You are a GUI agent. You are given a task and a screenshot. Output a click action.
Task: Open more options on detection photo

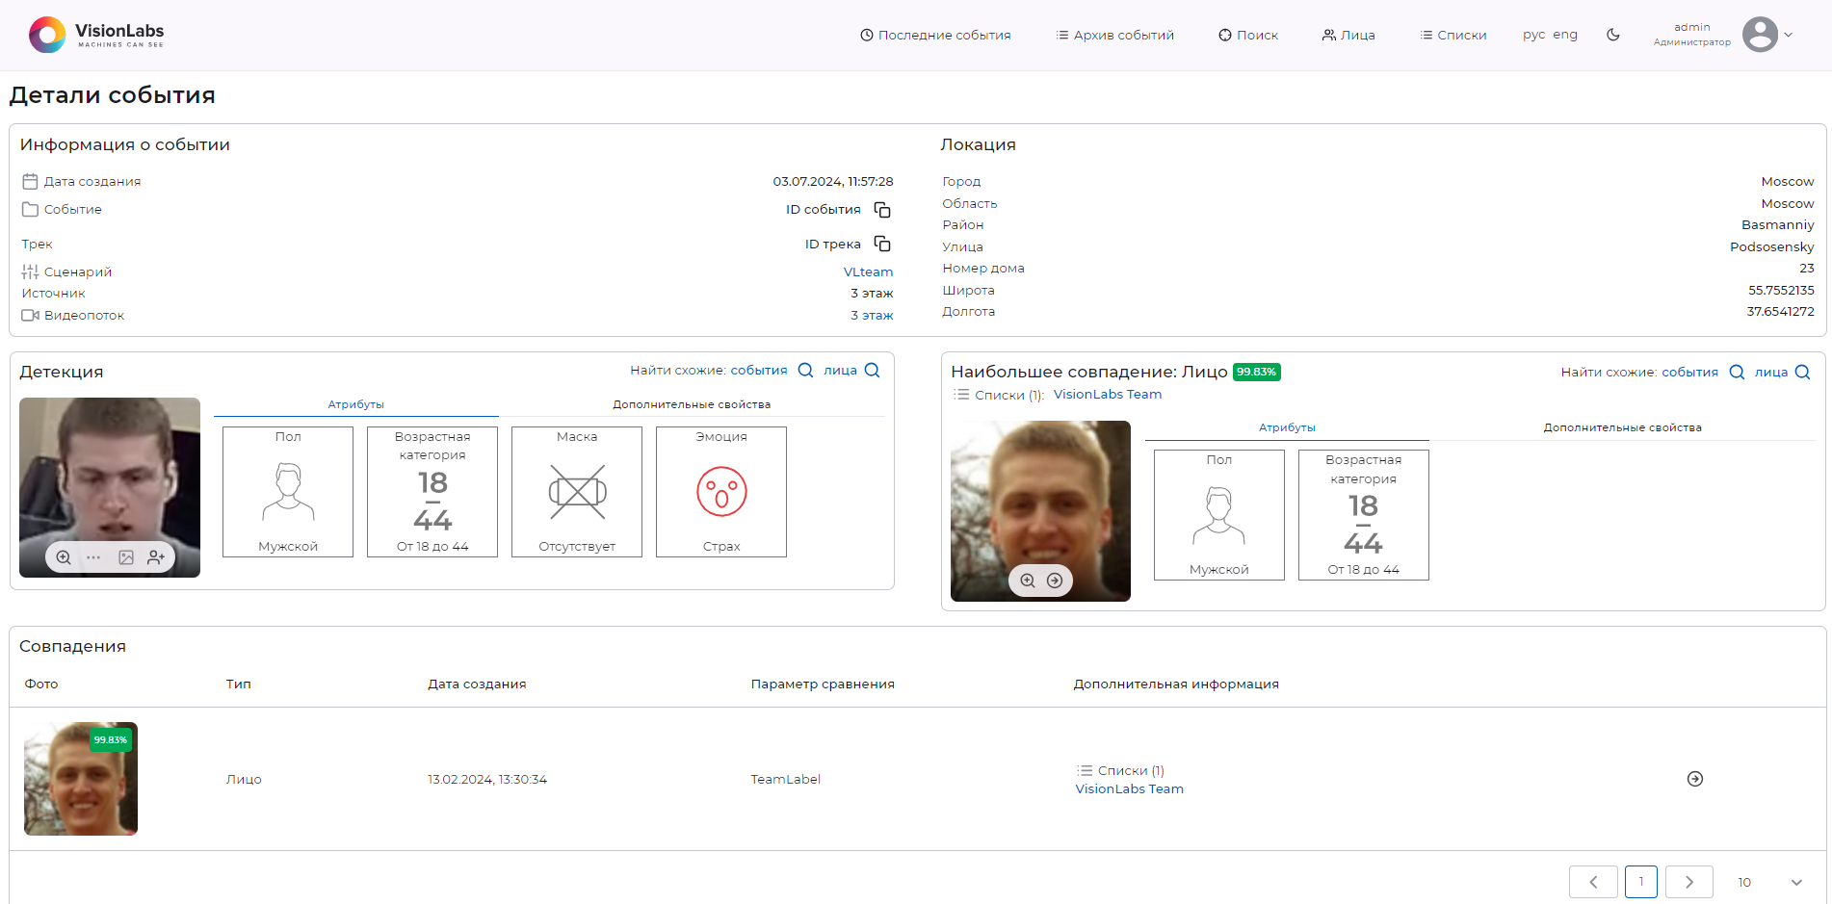coord(93,557)
